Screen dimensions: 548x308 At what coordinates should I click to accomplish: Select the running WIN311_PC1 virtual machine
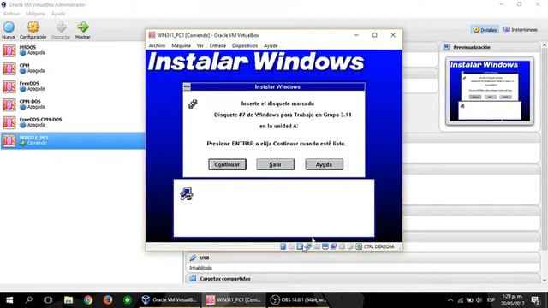pyautogui.click(x=72, y=140)
